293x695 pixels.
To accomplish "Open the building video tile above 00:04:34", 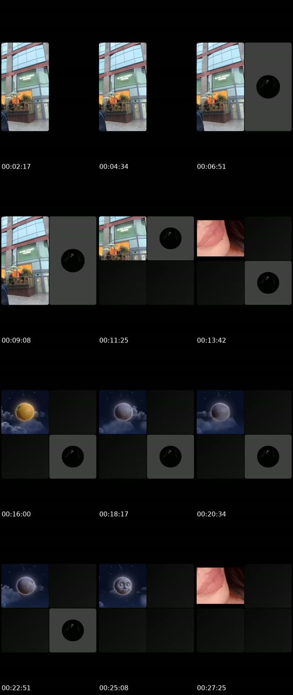I will point(123,87).
